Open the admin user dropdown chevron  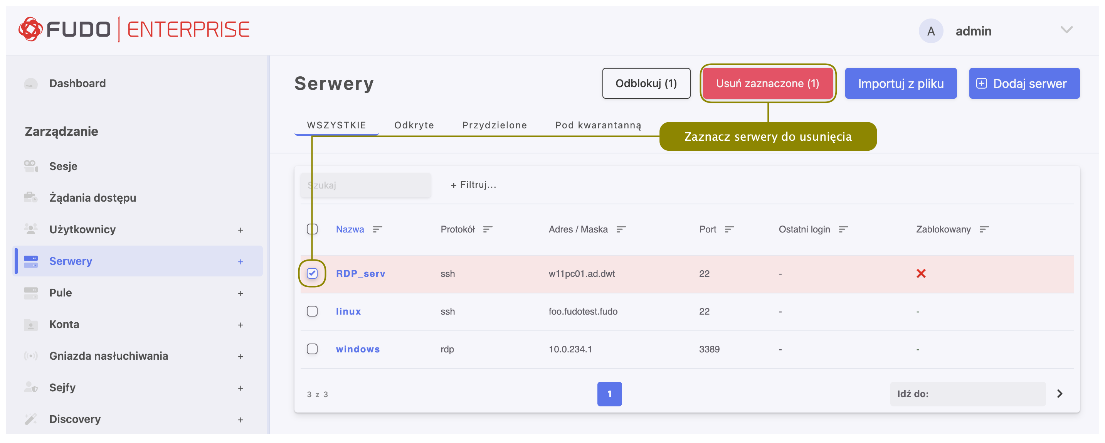point(1066,30)
